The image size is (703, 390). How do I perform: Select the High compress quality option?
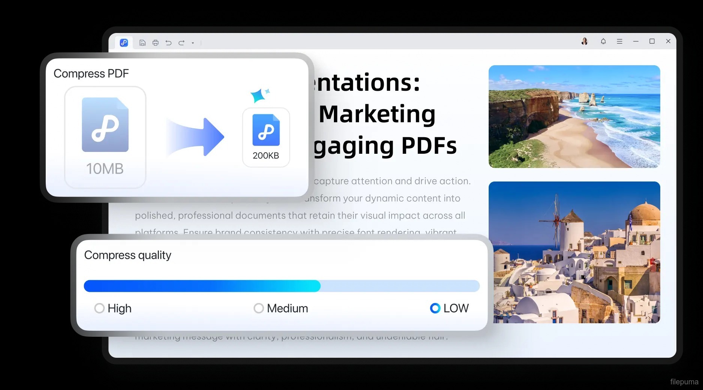pos(99,308)
